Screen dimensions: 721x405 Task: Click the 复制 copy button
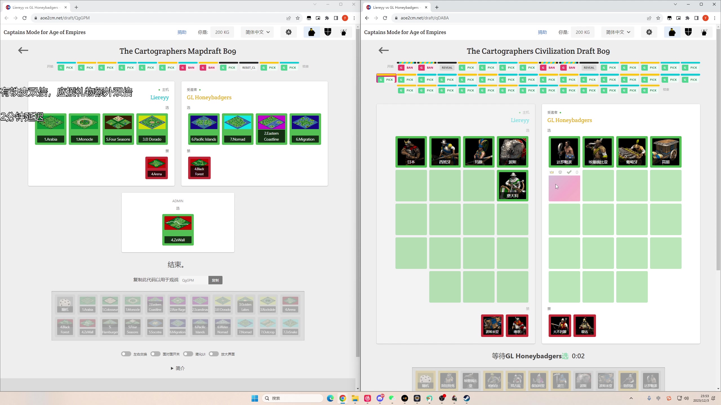(x=215, y=280)
